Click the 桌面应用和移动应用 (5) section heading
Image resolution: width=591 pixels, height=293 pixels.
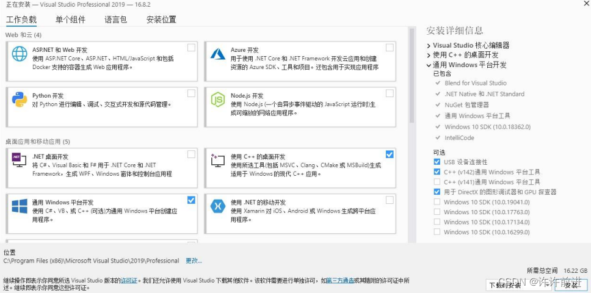click(38, 142)
